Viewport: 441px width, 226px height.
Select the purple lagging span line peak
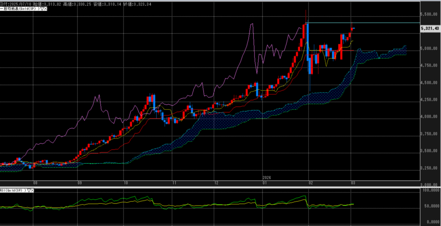click(252, 24)
